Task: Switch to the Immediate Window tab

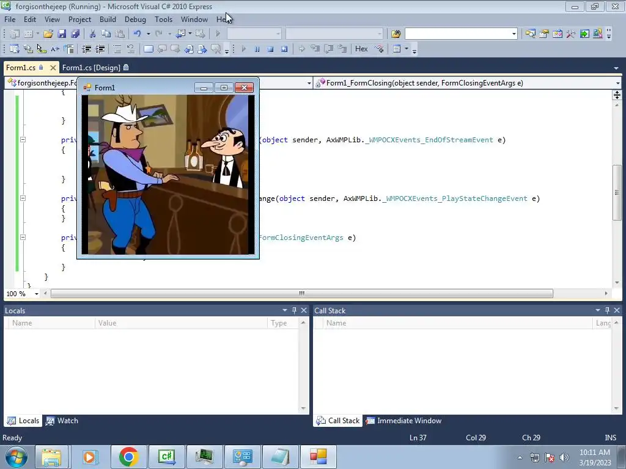Action: point(404,421)
